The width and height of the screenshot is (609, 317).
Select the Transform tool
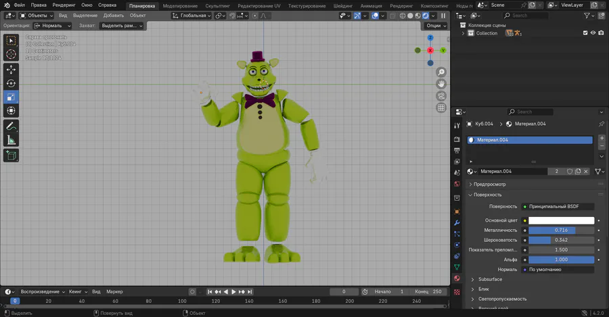click(x=11, y=111)
